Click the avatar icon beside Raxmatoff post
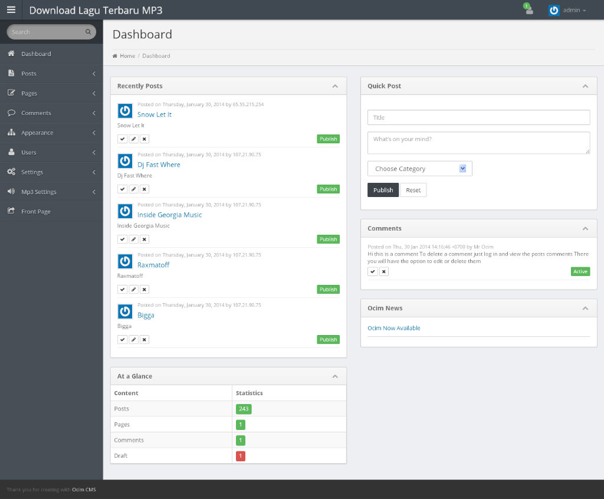This screenshot has width=604, height=499. coord(125,261)
